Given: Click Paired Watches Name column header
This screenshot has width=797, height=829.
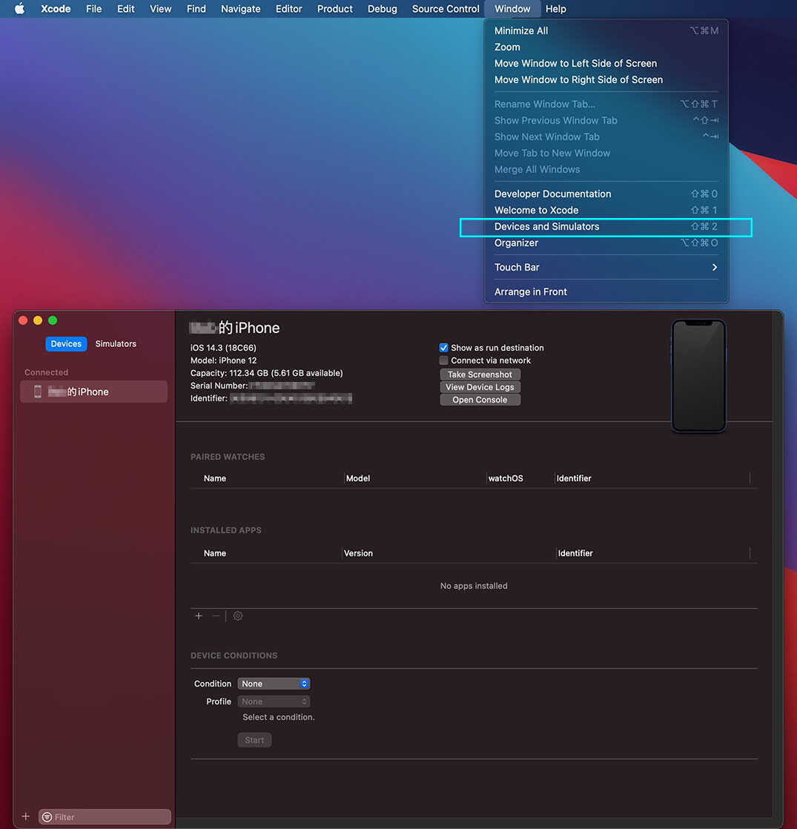Looking at the screenshot, I should (x=215, y=478).
